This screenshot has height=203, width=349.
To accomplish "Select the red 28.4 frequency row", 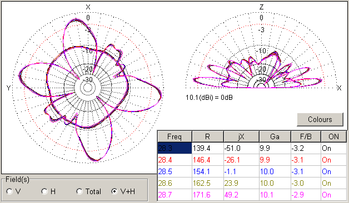I will click(x=252, y=160).
